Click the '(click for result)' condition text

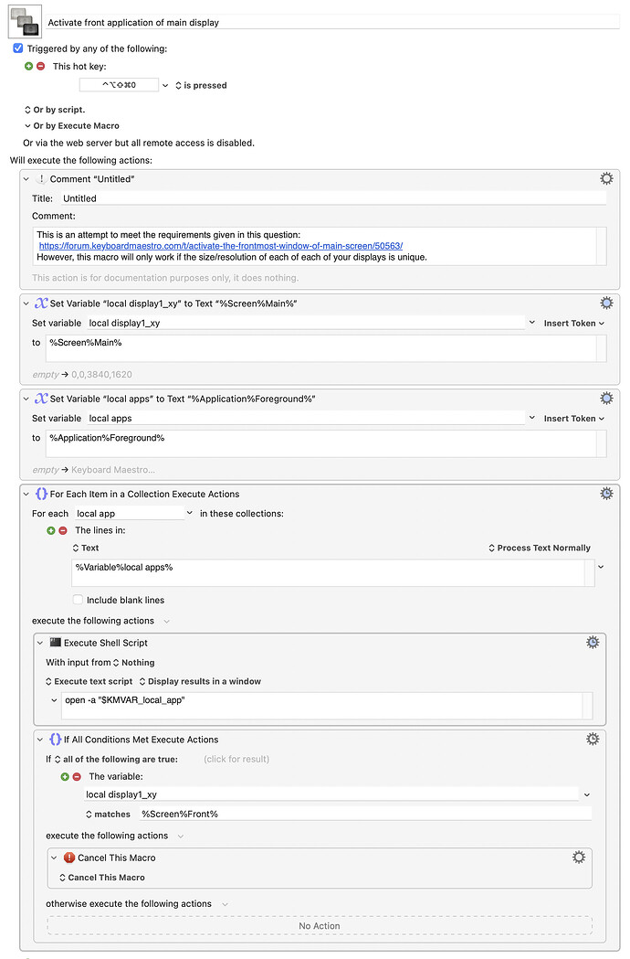pyautogui.click(x=235, y=759)
